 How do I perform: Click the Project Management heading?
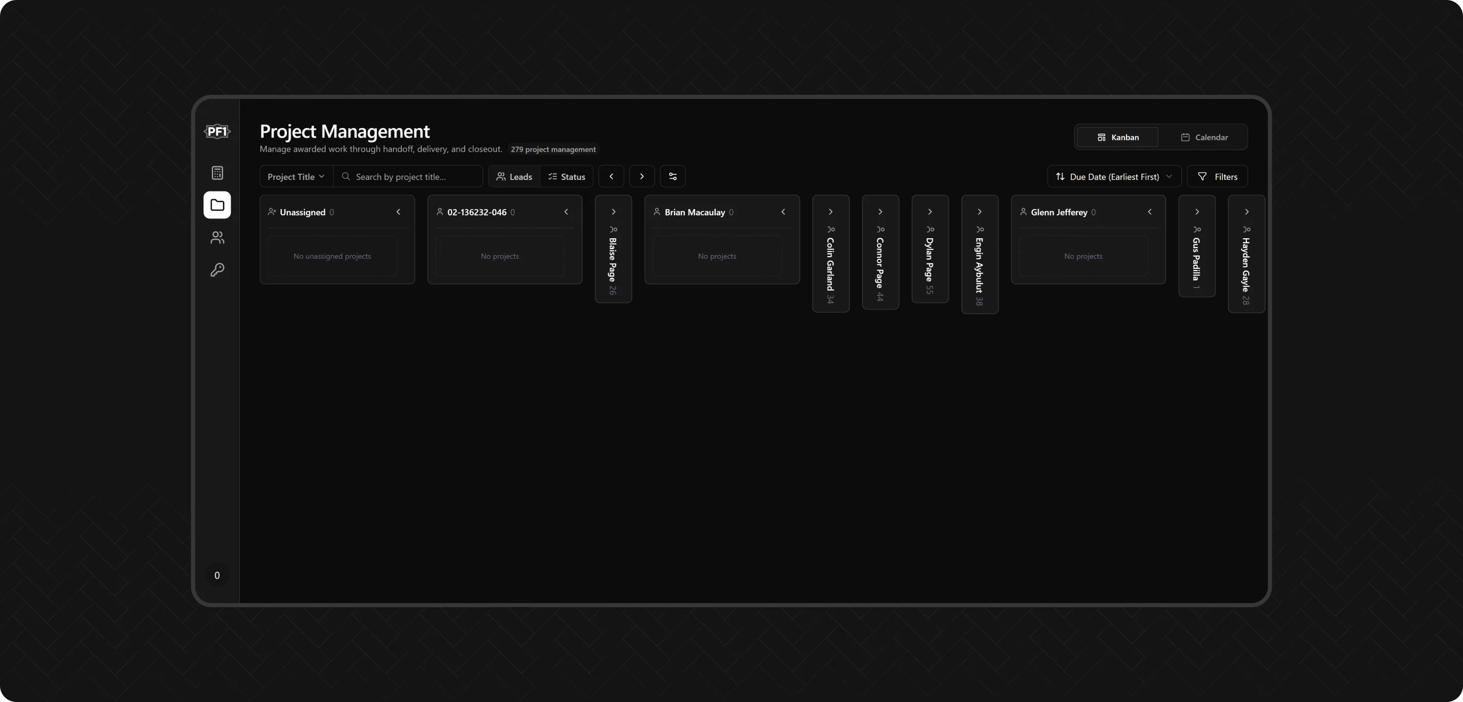(x=345, y=131)
